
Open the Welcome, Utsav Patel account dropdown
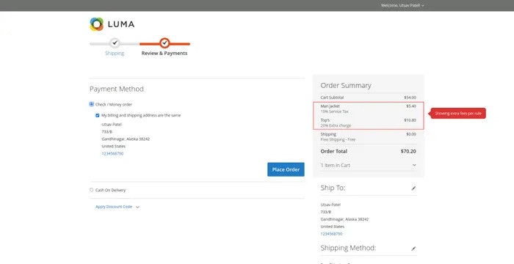point(402,6)
